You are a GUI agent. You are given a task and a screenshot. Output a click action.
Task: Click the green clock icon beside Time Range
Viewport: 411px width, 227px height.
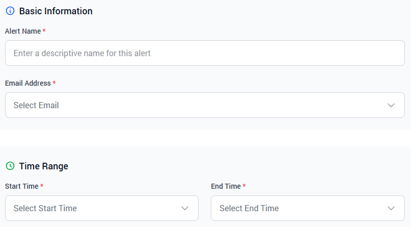click(10, 166)
